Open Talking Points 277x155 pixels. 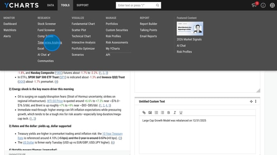pos(148,30)
